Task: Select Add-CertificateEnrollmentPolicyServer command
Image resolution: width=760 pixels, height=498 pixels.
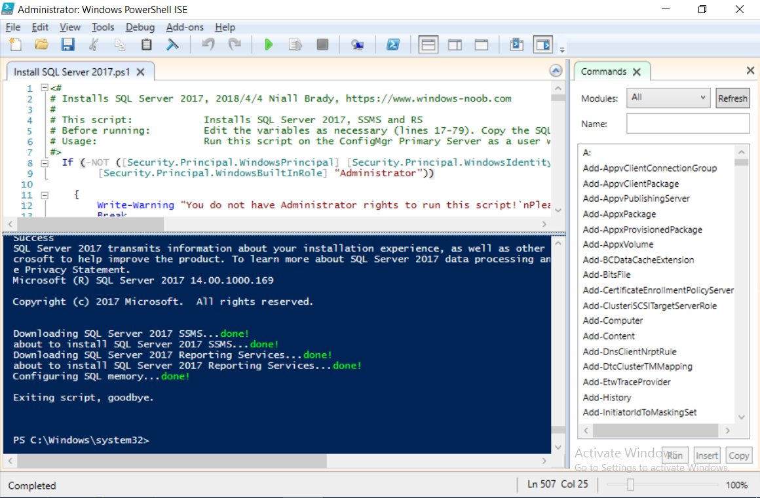Action: tap(658, 290)
